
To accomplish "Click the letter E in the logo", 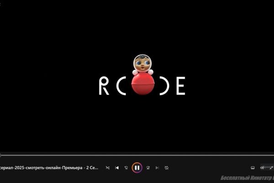I will [x=180, y=86].
